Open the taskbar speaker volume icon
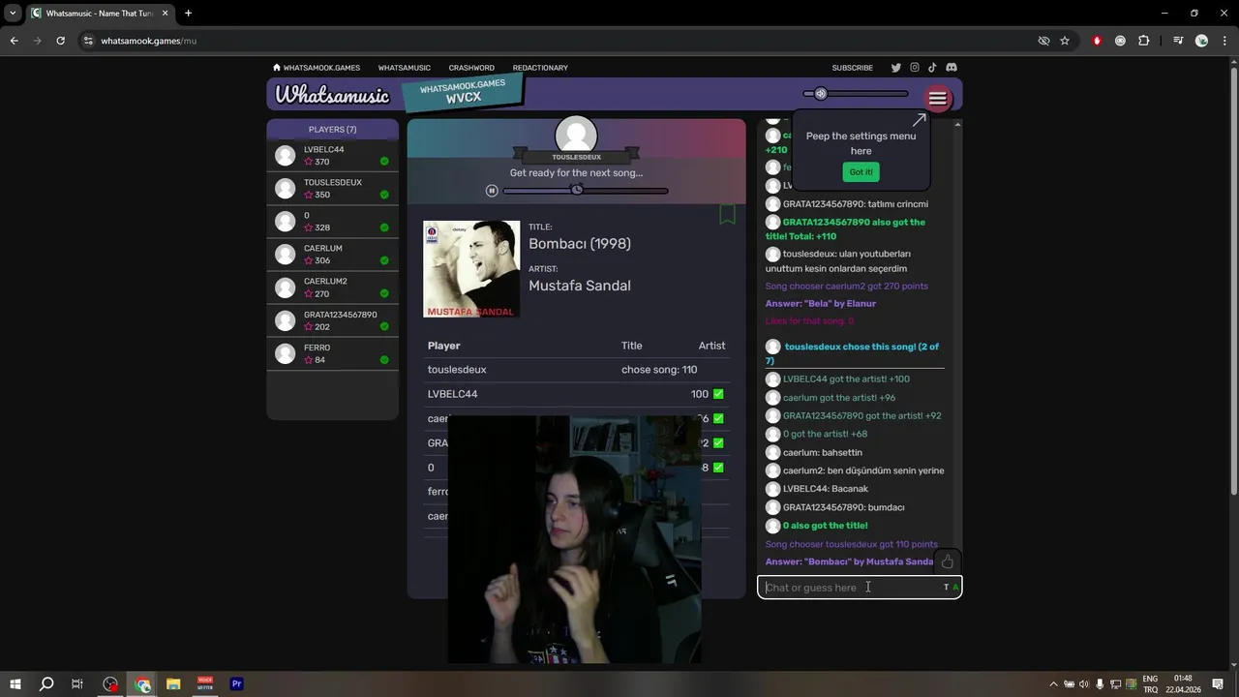1239x697 pixels. click(x=1084, y=684)
